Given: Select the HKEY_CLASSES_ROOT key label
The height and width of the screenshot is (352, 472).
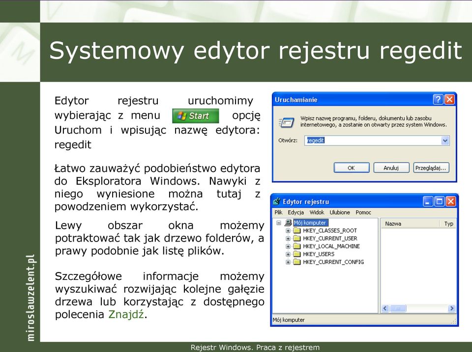Looking at the screenshot, I should point(329,231).
